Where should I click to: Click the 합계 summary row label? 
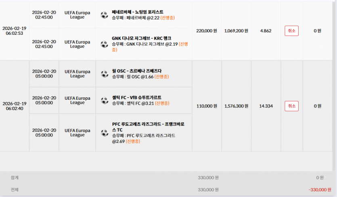(15, 178)
